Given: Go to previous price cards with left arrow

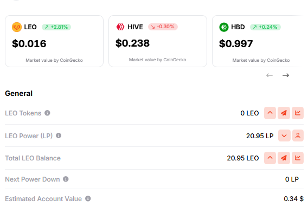Looking at the screenshot, I should [x=269, y=75].
